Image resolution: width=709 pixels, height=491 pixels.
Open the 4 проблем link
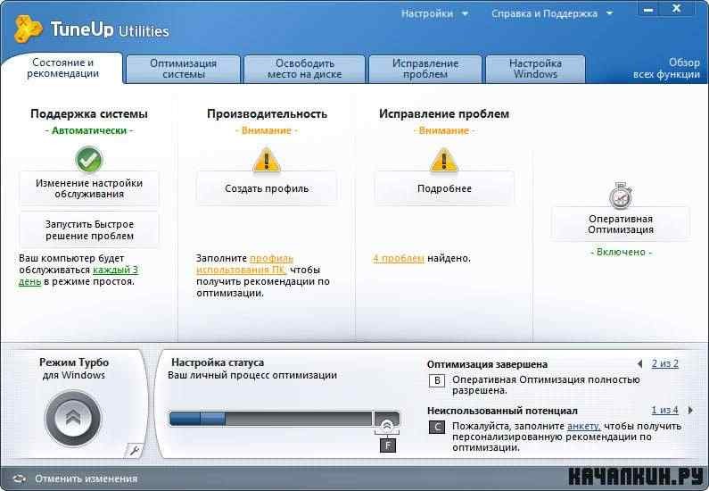coord(399,258)
